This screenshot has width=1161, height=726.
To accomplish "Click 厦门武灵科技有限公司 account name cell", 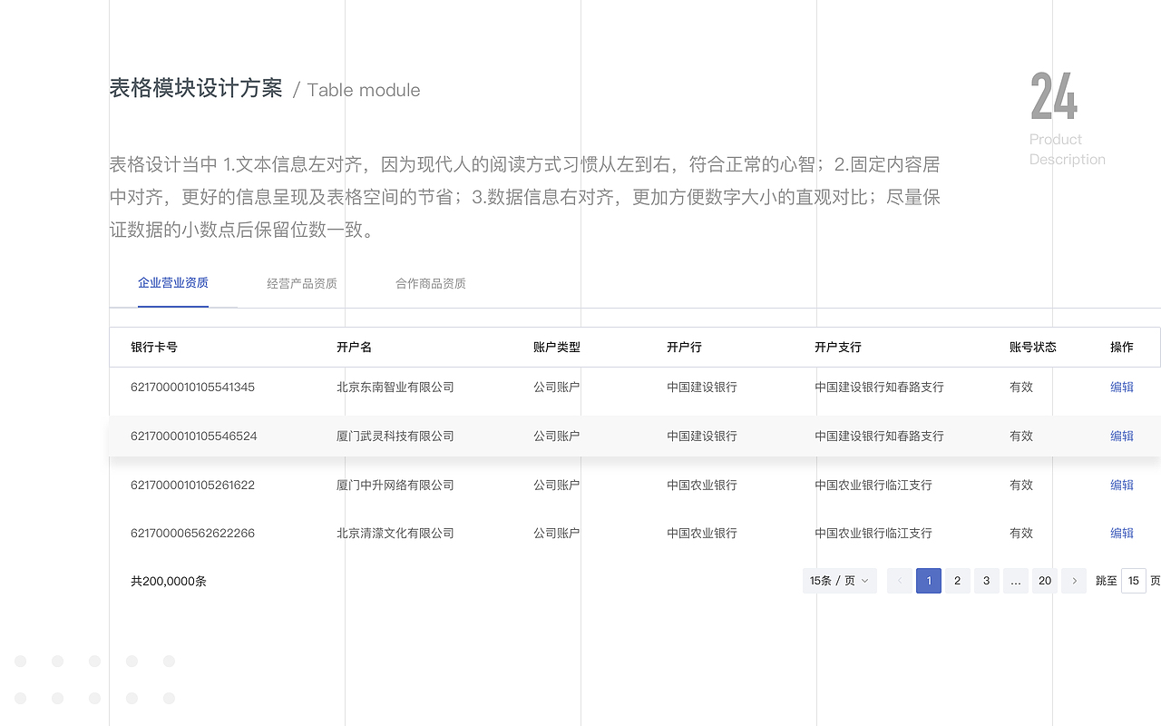I will (395, 436).
